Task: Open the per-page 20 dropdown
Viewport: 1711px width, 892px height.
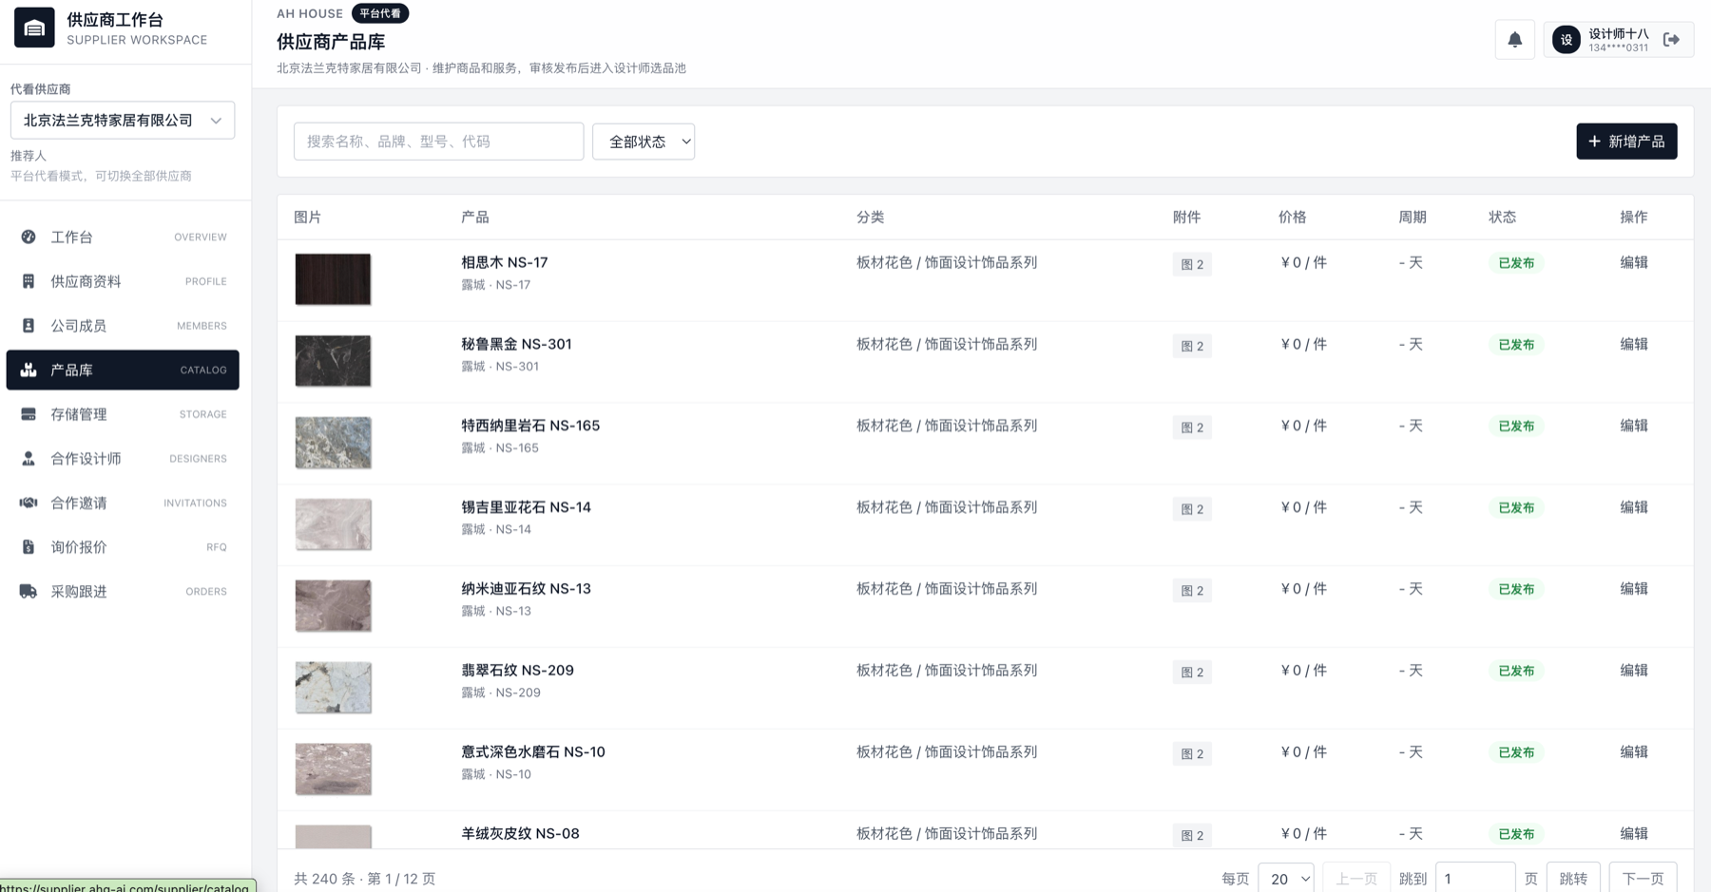Action: [x=1285, y=879]
